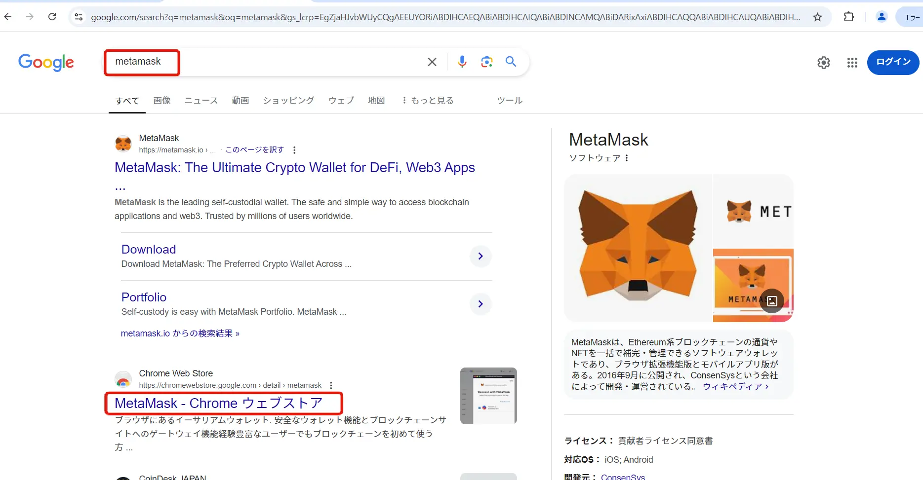Reload the page with the refresh icon

click(52, 17)
